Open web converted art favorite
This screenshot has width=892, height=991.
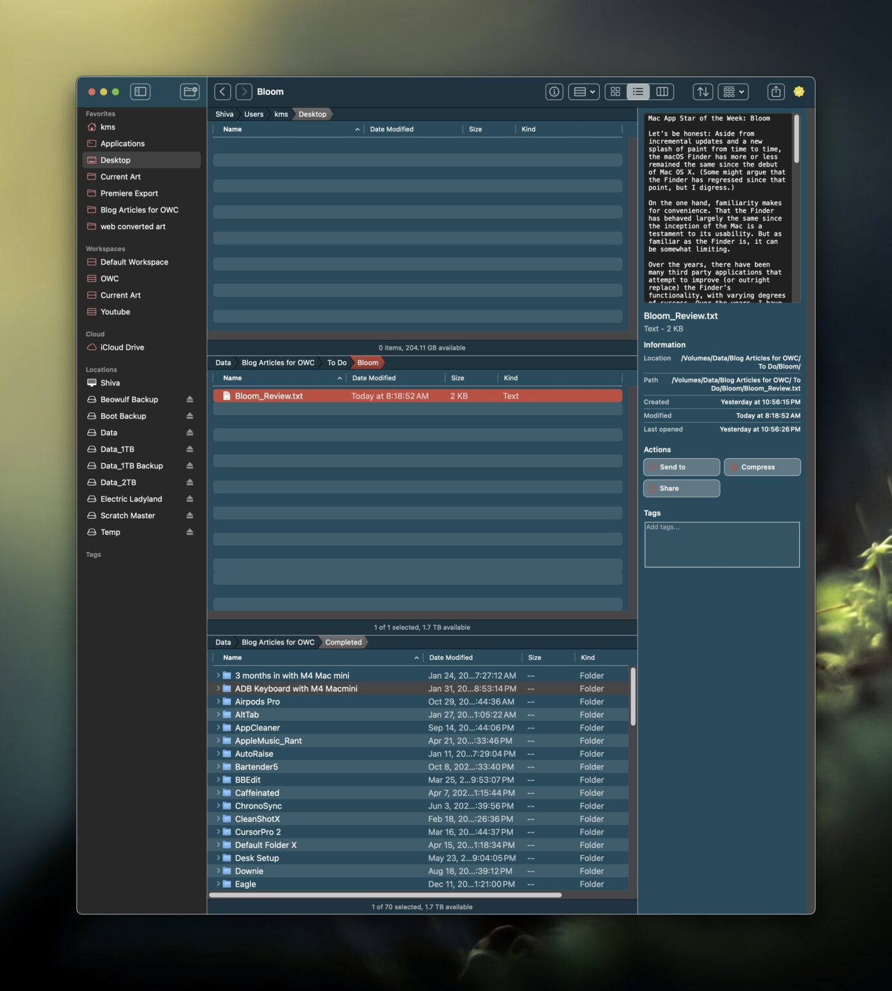(x=141, y=226)
